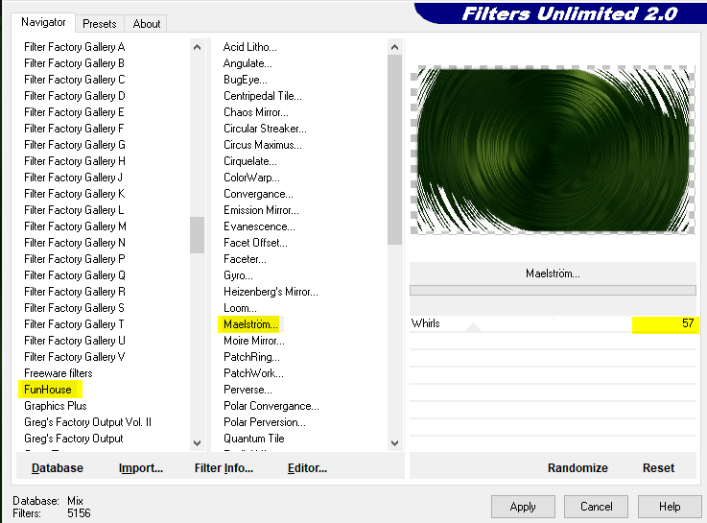Switch to the Presets tab
This screenshot has height=523, width=707.
99,24
